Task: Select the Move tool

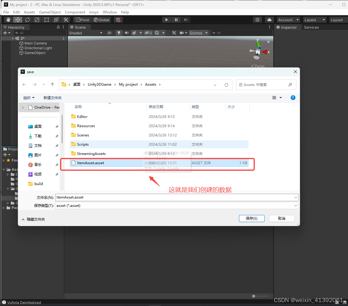Action: (x=18, y=19)
